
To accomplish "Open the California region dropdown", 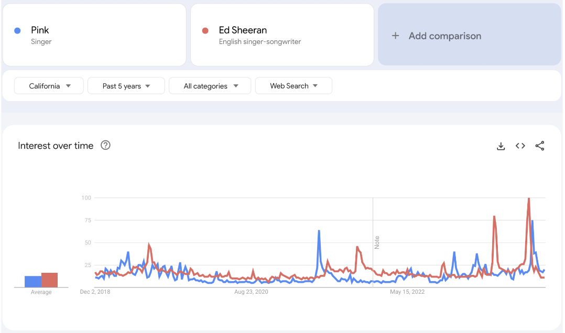I will tap(49, 86).
